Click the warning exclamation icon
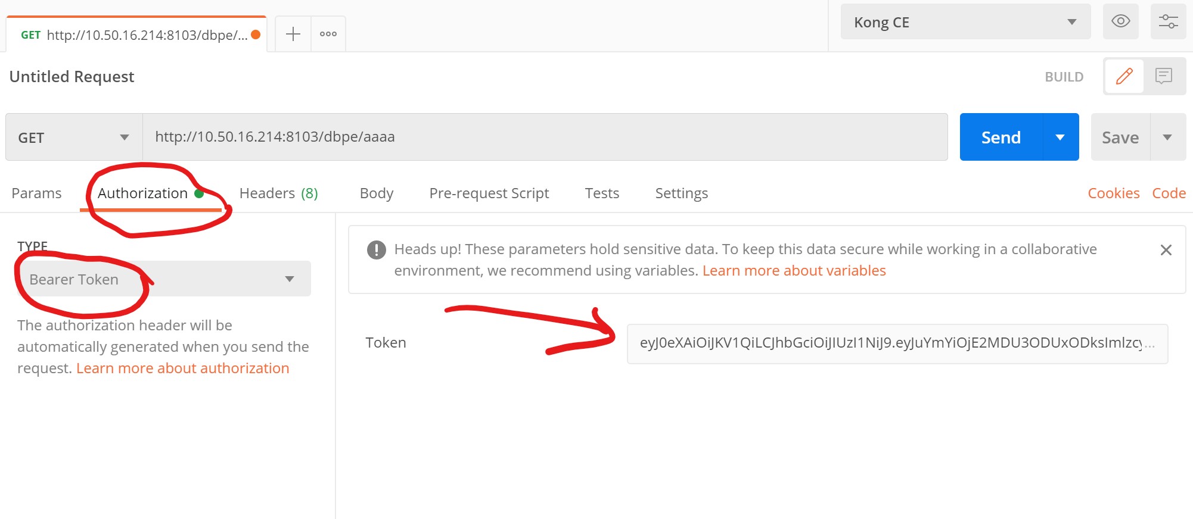Viewport: 1193px width, 519px height. pos(376,250)
